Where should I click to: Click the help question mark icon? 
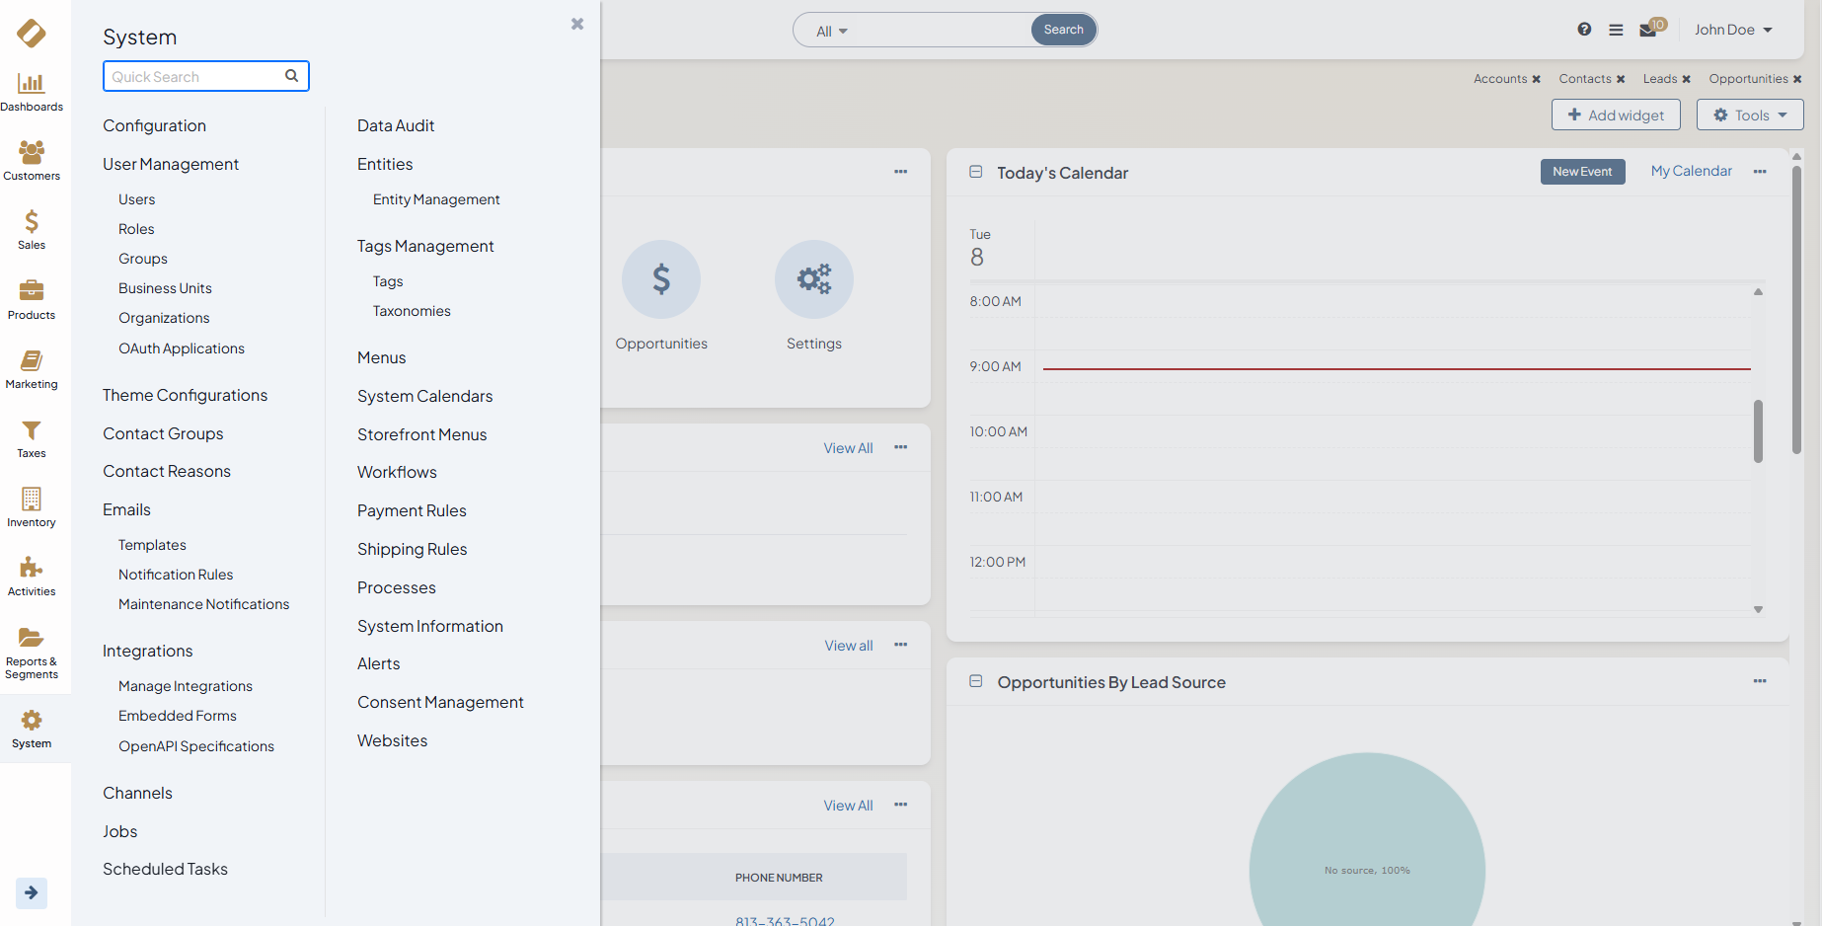pyautogui.click(x=1584, y=30)
